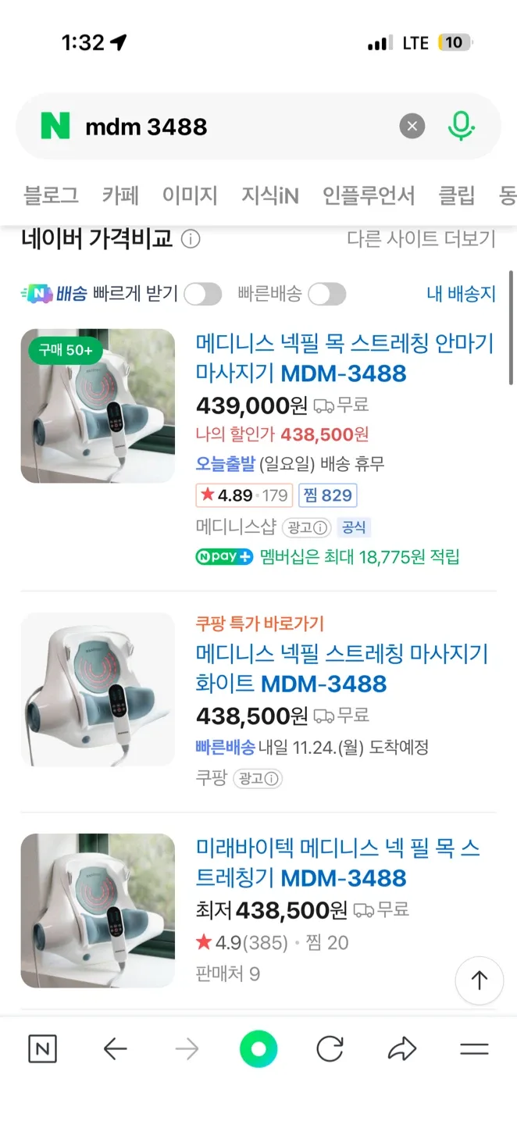Viewport: 517px width, 1125px height.
Task: Open the hamburger menu icon
Action: pyautogui.click(x=474, y=1049)
